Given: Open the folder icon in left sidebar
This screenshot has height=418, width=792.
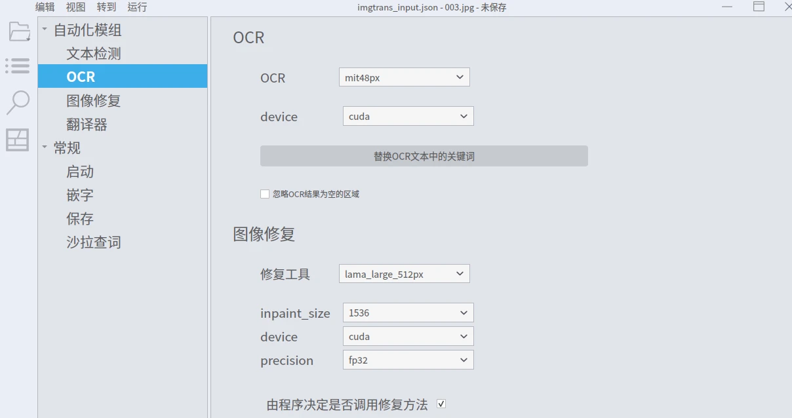Looking at the screenshot, I should point(19,31).
